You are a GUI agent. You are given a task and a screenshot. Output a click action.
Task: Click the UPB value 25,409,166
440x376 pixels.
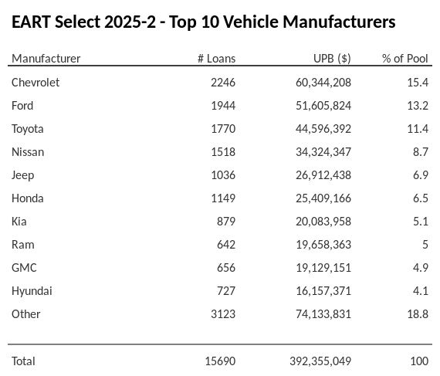pyautogui.click(x=323, y=198)
